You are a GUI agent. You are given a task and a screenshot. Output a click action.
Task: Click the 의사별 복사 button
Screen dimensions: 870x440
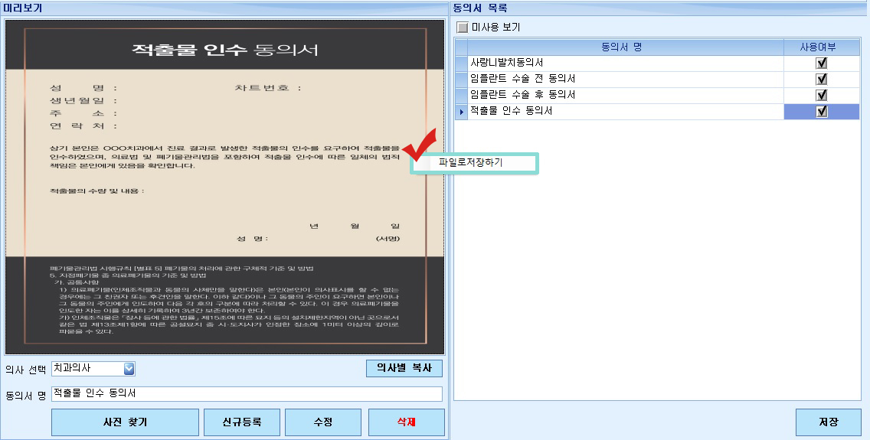click(x=404, y=368)
